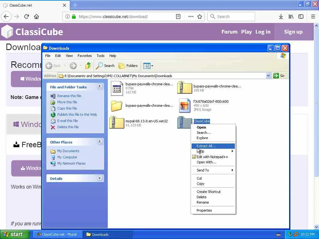This screenshot has width=319, height=239.
Task: Open the File menu
Action: pos(48,56)
